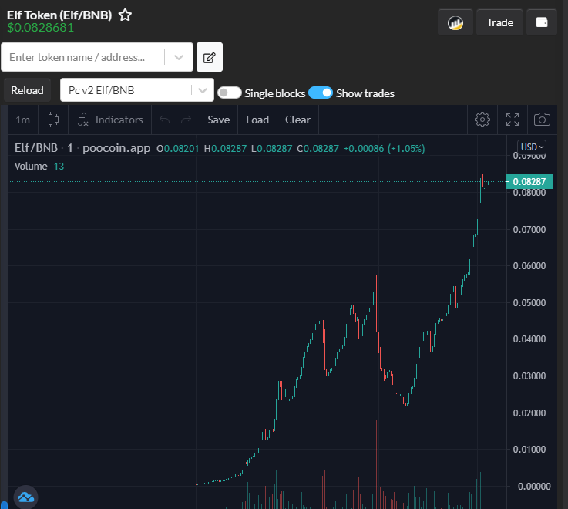Click the L0.08287 low price value
The width and height of the screenshot is (568, 509).
272,149
